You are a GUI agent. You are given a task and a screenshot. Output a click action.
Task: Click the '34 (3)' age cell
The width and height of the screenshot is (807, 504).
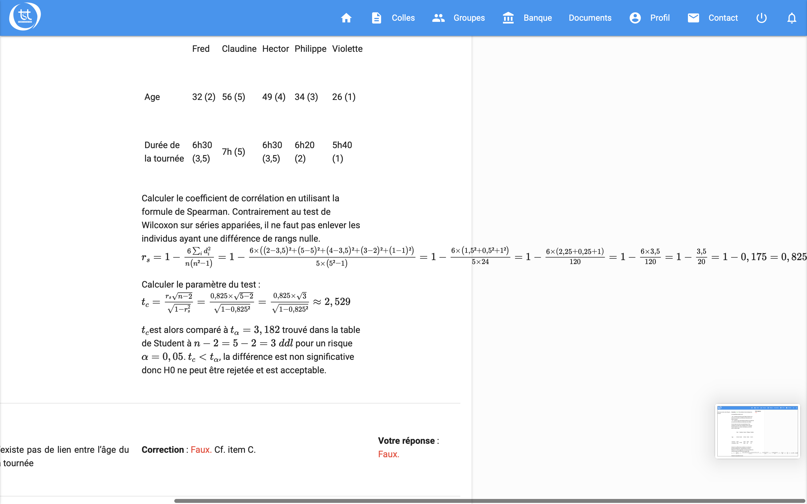pos(306,97)
